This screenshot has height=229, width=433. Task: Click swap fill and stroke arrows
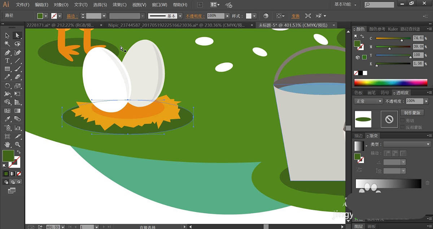click(x=19, y=152)
